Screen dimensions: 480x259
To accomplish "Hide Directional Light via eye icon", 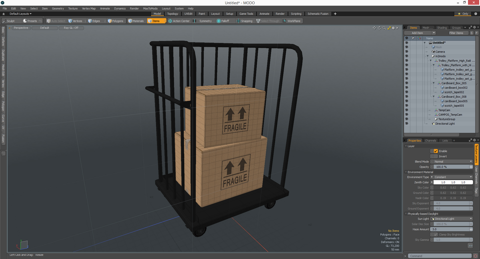I will point(406,124).
